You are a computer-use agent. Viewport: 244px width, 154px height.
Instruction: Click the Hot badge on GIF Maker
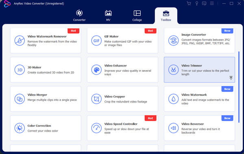tap(150, 31)
